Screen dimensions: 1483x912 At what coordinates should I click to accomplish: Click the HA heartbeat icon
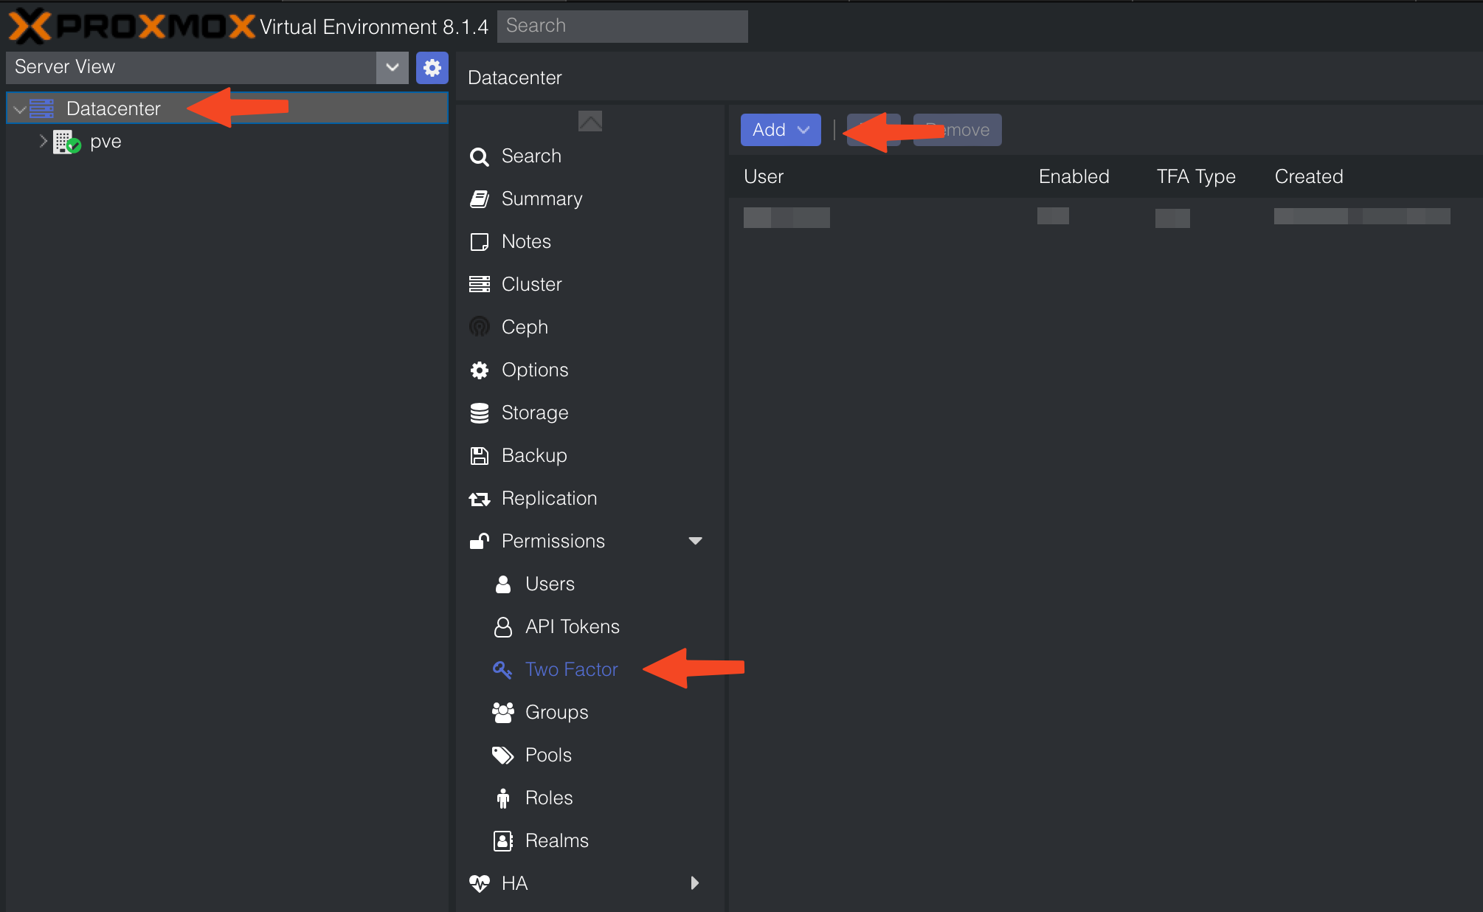pos(480,883)
